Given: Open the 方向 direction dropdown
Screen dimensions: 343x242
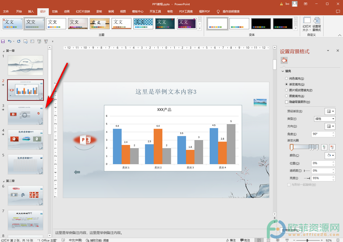Looking at the screenshot, I should [x=330, y=126].
